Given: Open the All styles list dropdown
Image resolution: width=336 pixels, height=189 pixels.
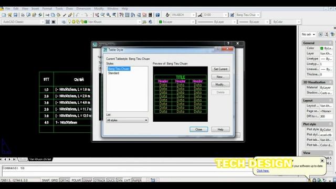Looking at the screenshot, I should tap(127, 120).
